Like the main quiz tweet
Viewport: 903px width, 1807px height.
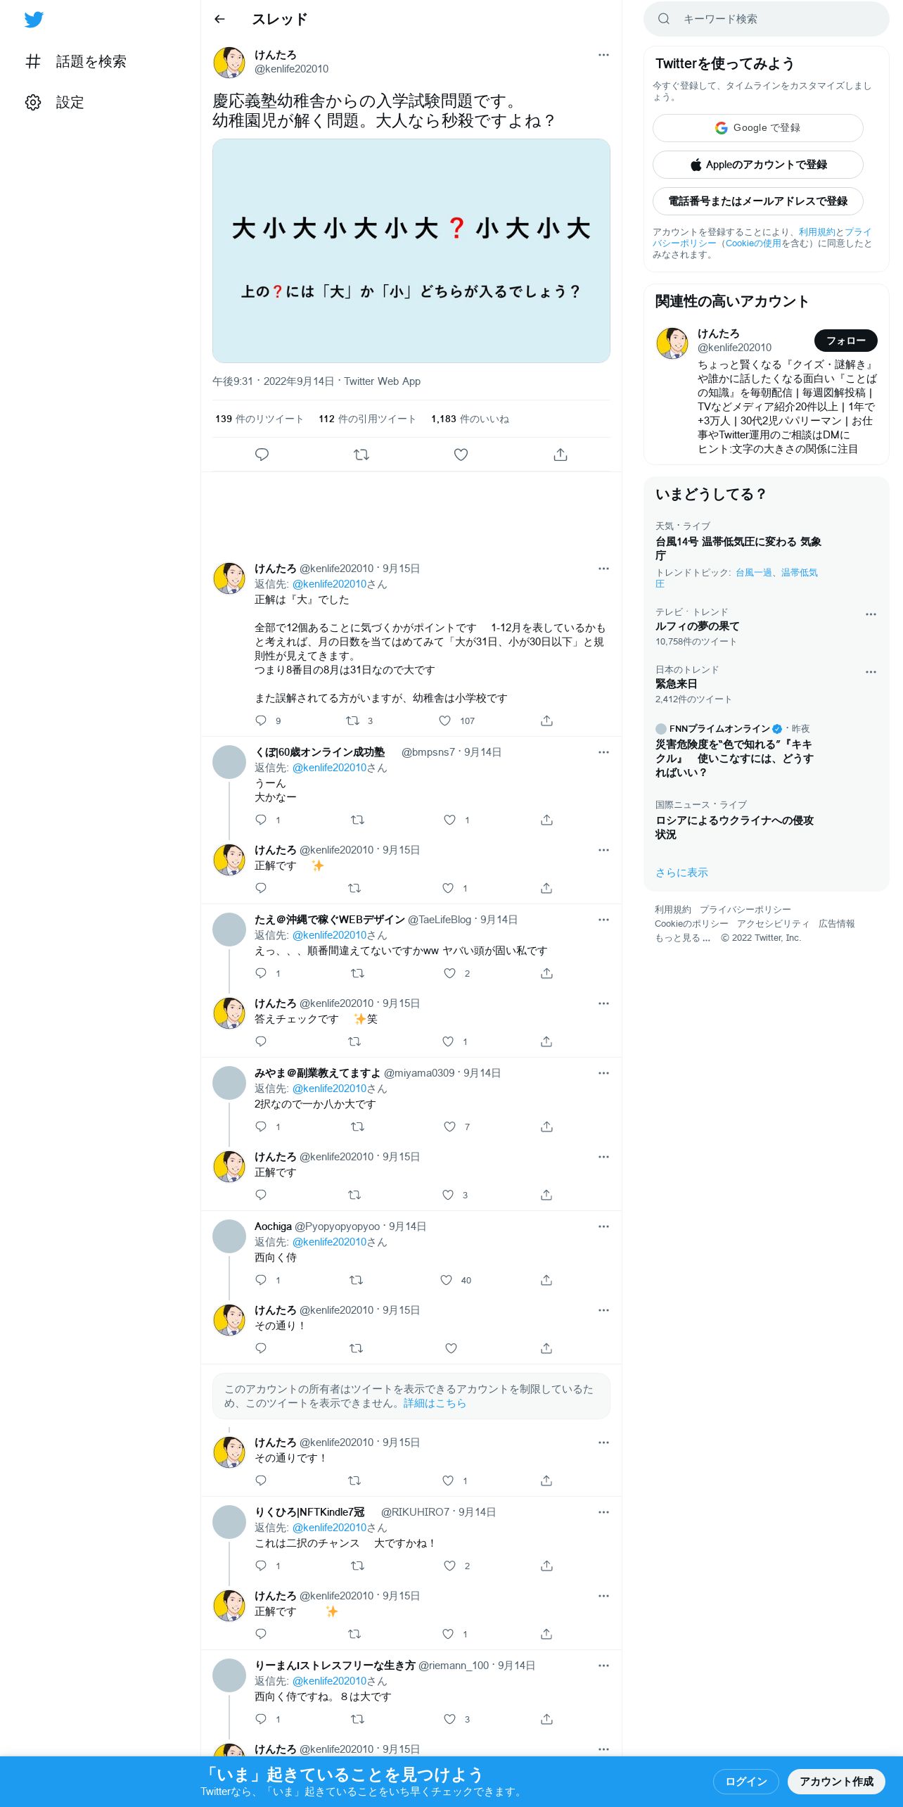pos(461,455)
